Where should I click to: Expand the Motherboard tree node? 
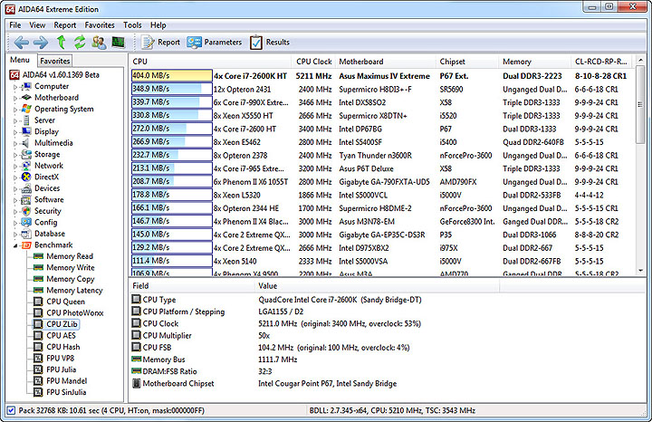[15, 98]
